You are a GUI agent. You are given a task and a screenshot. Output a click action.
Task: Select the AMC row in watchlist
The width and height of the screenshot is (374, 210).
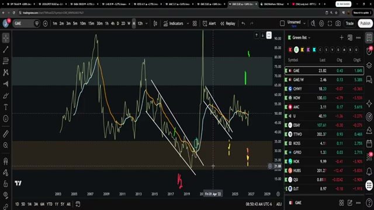pyautogui.click(x=324, y=107)
